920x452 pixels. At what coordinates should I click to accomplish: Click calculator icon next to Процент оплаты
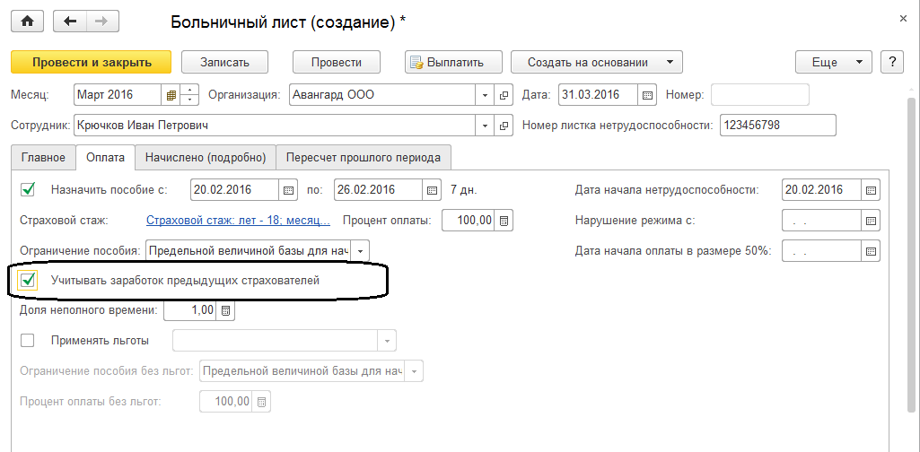click(x=504, y=220)
